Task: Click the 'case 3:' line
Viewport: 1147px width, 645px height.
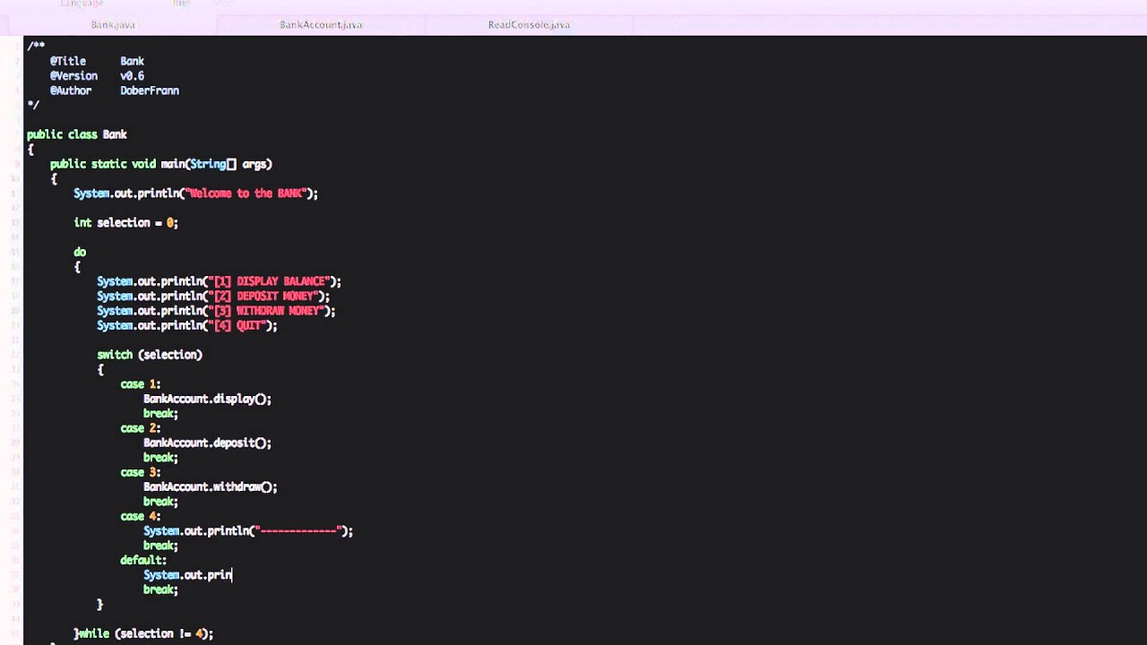Action: 141,472
